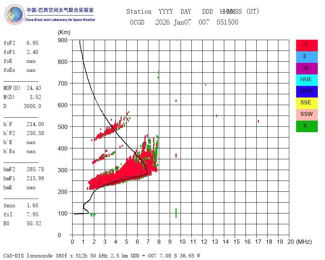Click the h`F value 214.00
This screenshot has height=260, width=325.
click(35, 124)
